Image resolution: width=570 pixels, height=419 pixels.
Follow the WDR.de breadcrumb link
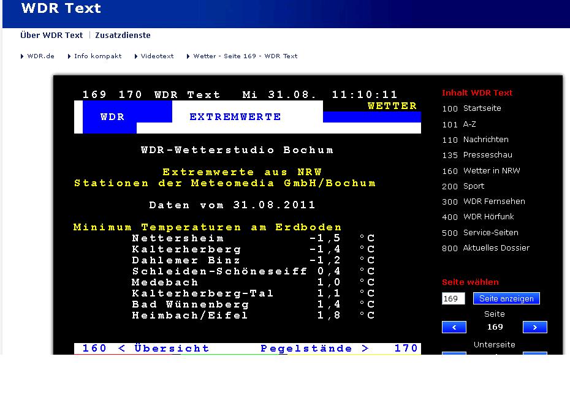pos(40,56)
